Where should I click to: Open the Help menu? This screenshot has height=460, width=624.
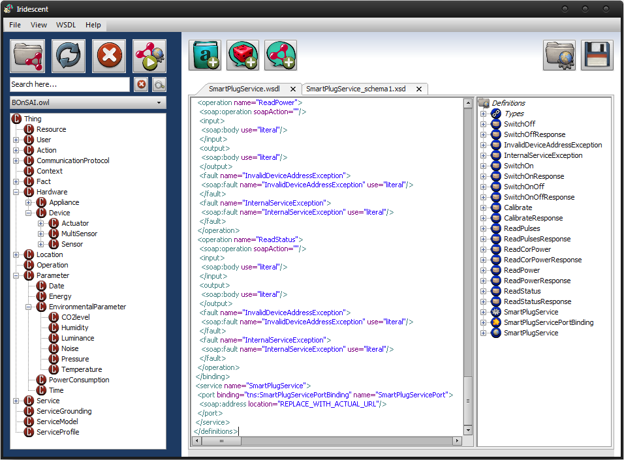tap(93, 25)
